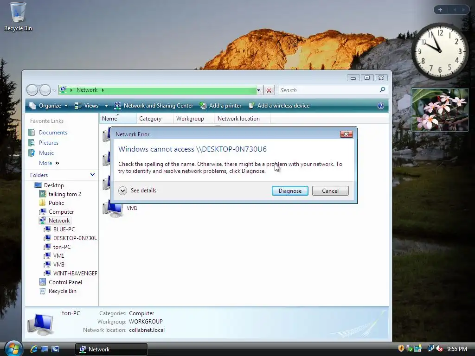This screenshot has width=475, height=356.
Task: Cancel the Network Error dialog
Action: 330,191
